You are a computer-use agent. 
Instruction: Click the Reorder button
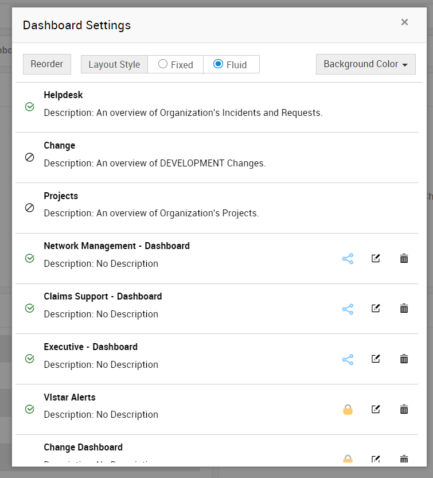tap(47, 64)
